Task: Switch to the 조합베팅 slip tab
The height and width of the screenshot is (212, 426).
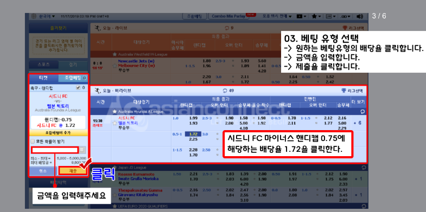Action: (x=73, y=78)
